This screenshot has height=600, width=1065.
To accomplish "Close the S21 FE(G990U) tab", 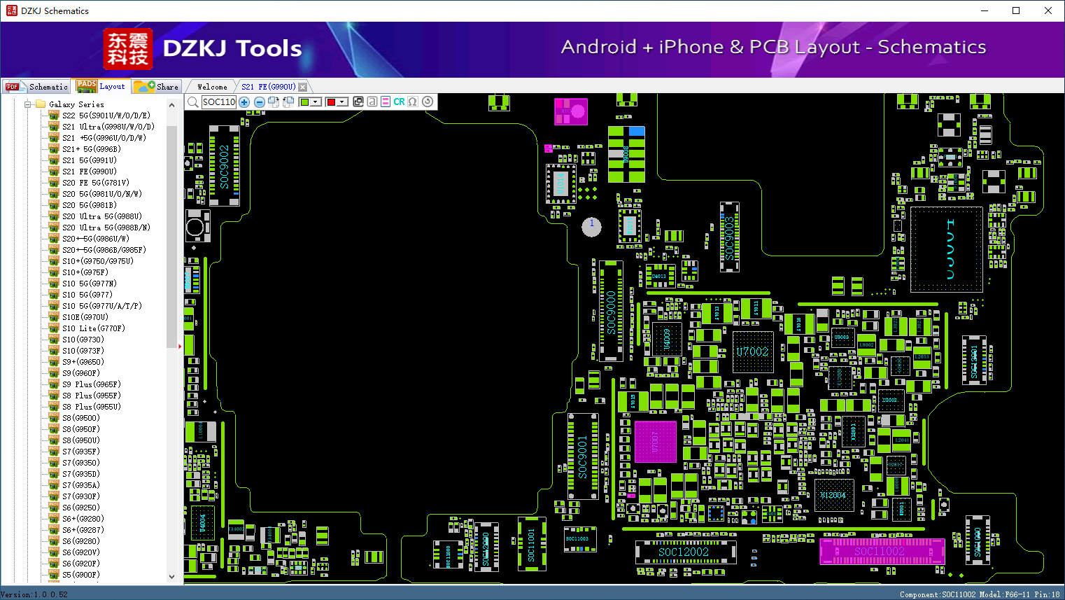I will point(302,87).
